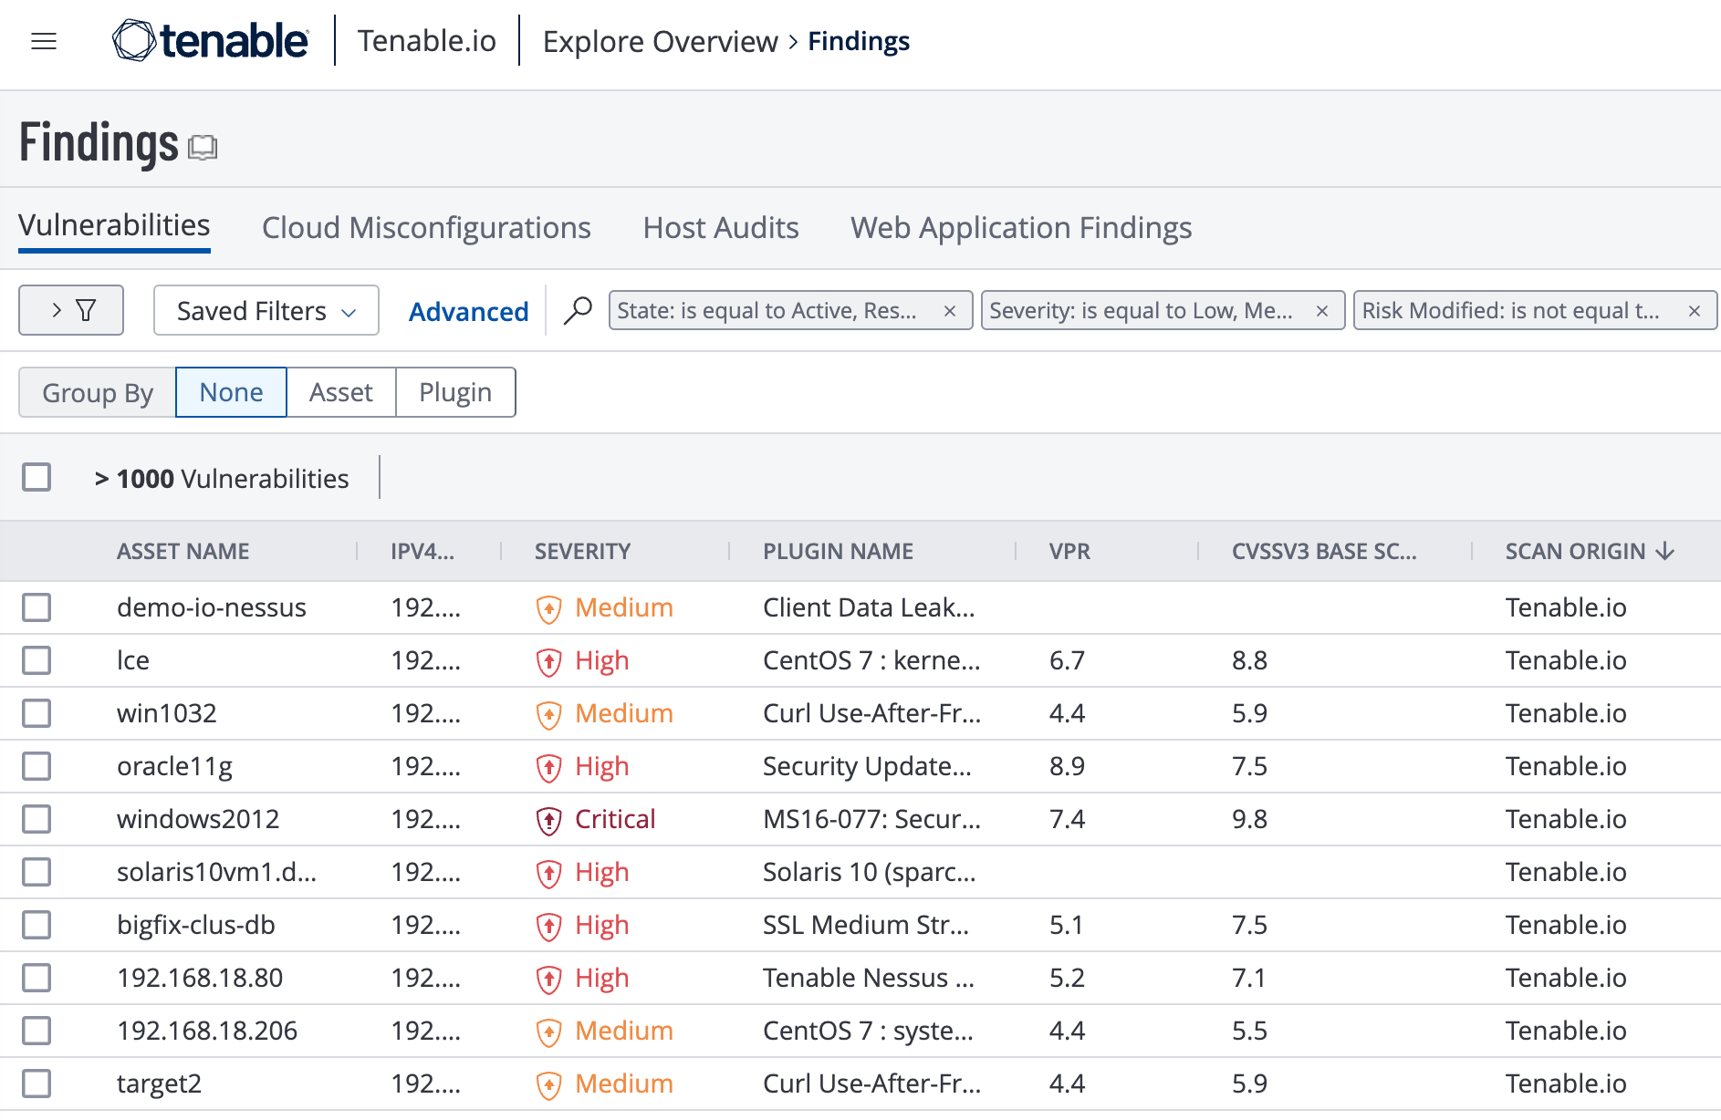This screenshot has width=1721, height=1120.
Task: Click the search magnifier icon
Action: [578, 311]
